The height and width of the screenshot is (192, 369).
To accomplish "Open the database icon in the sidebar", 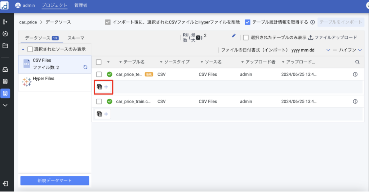I will pyautogui.click(x=5, y=81).
